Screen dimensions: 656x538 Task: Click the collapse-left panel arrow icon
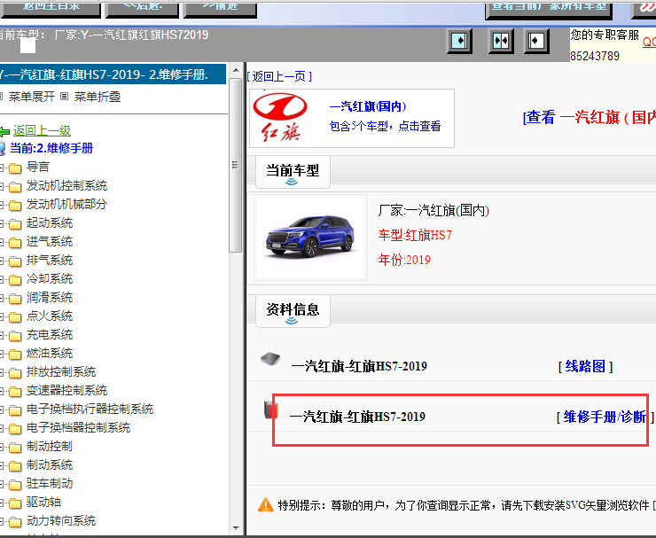536,41
